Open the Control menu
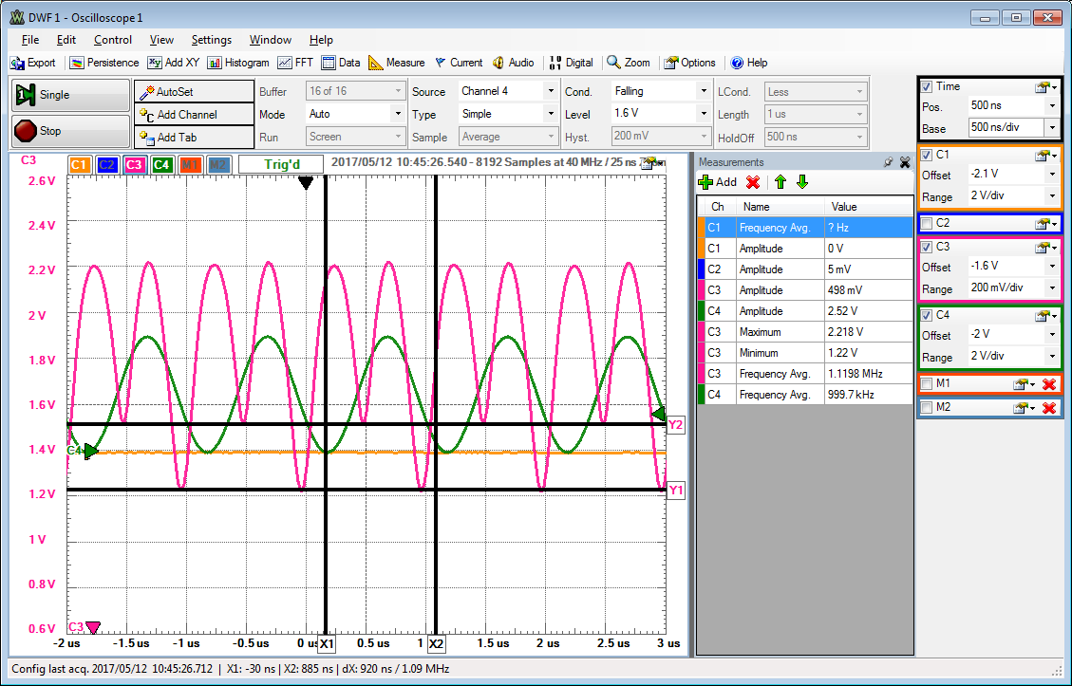This screenshot has height=686, width=1072. pos(113,40)
